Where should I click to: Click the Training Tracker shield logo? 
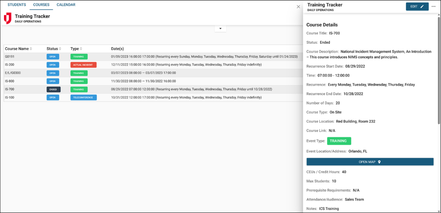[7, 18]
